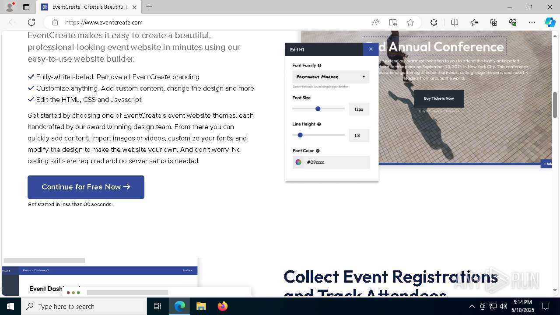560x315 pixels.
Task: Open immersive reader icon
Action: click(x=393, y=22)
